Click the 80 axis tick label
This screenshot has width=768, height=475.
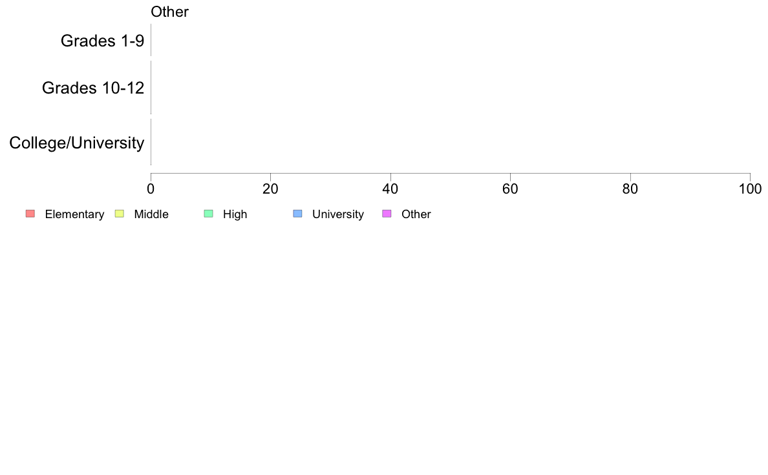click(x=630, y=189)
